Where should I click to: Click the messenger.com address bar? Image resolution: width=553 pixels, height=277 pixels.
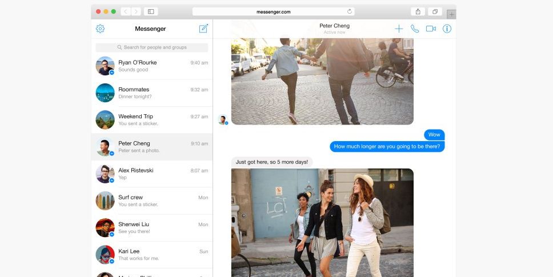pos(273,11)
